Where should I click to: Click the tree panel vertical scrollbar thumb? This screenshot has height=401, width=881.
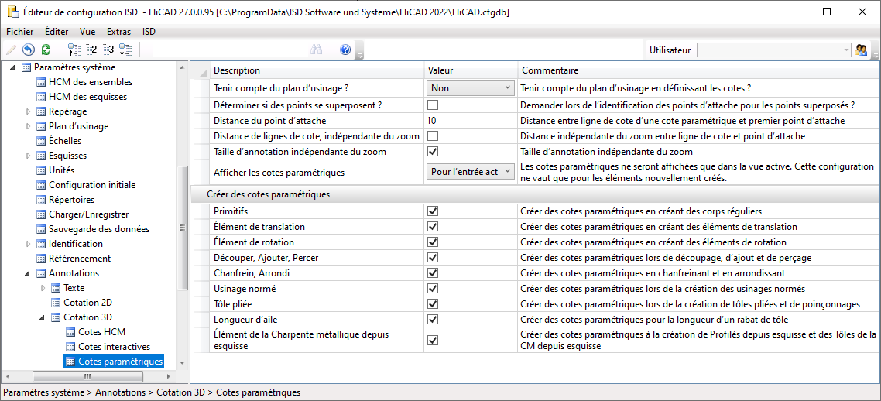182,228
